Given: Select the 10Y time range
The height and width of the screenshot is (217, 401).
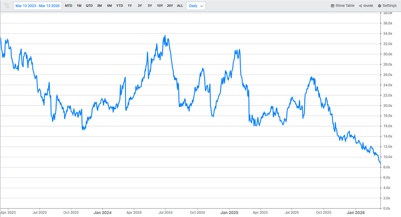Looking at the screenshot, I should point(160,6).
